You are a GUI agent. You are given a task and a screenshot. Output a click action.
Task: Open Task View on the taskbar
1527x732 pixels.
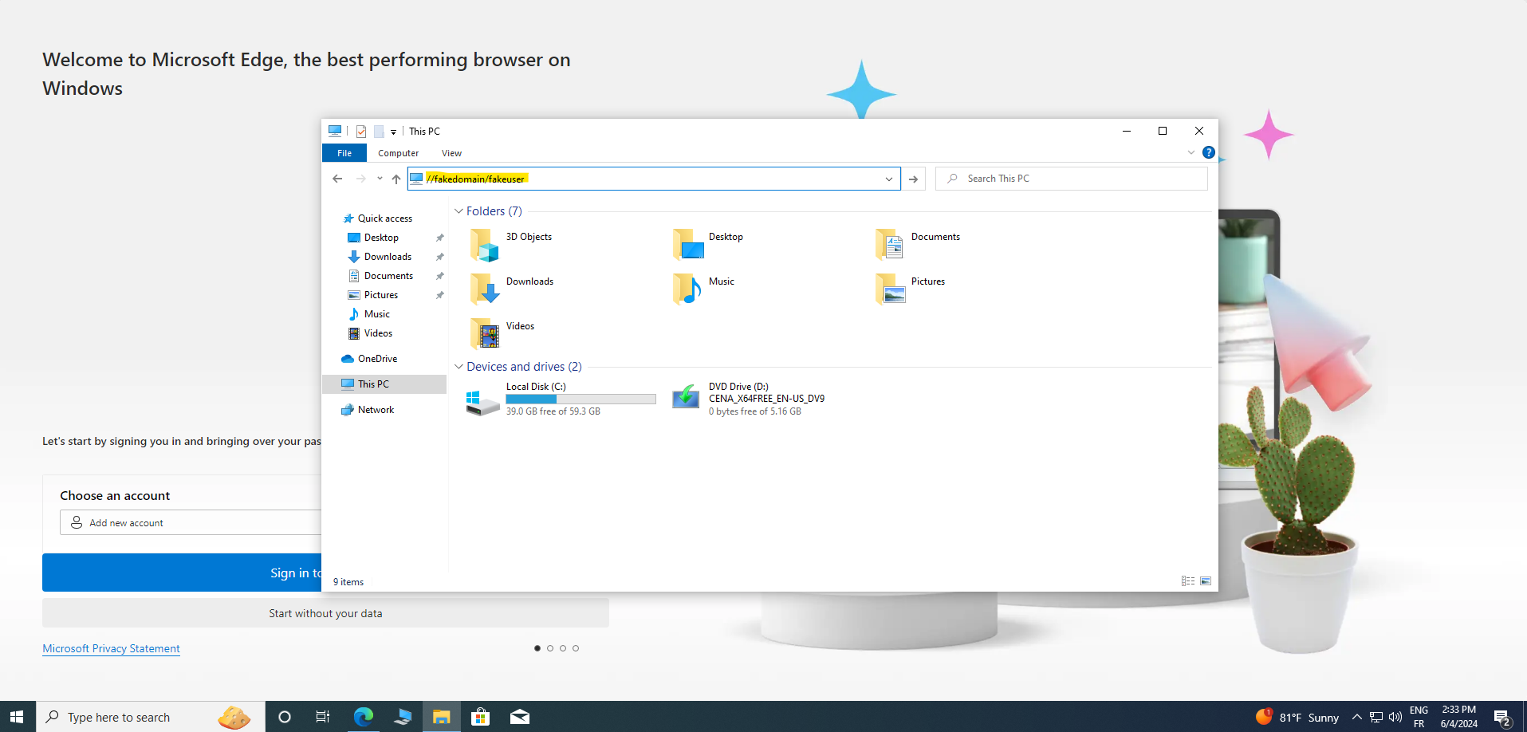click(x=323, y=717)
